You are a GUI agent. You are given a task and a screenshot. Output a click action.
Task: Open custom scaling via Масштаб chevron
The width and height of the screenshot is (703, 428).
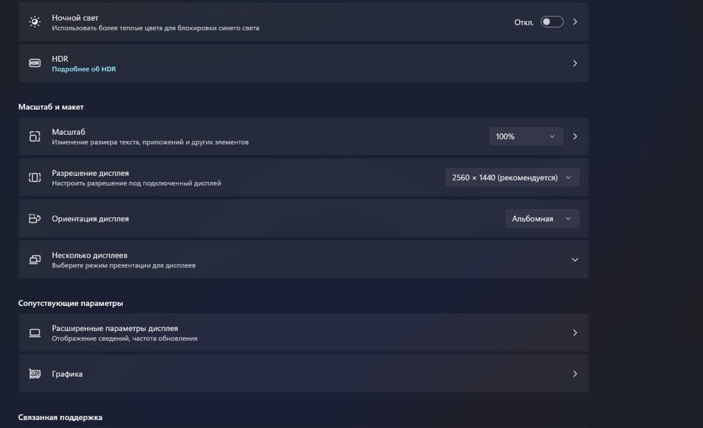point(575,136)
